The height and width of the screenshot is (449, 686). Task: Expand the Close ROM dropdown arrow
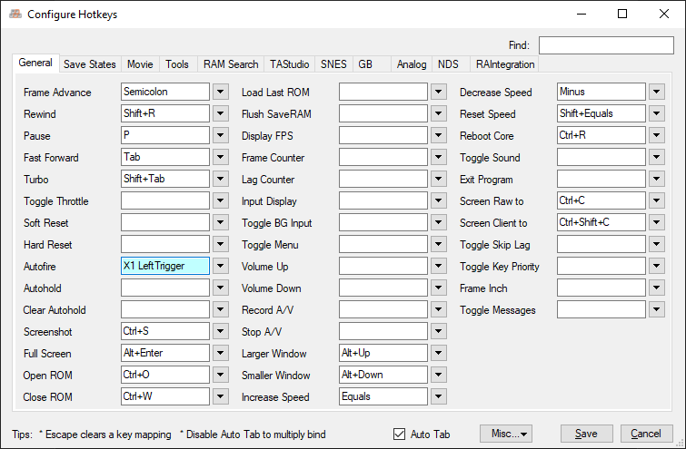click(x=221, y=396)
